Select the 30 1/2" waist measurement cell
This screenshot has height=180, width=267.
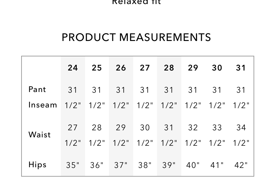click(145, 135)
